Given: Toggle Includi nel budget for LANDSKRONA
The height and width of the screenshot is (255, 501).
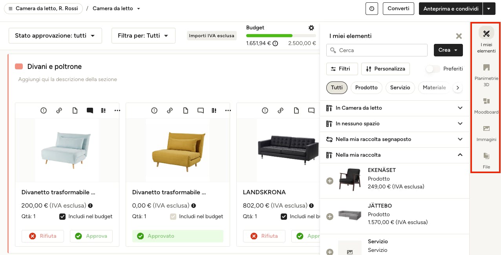Looking at the screenshot, I should (284, 217).
